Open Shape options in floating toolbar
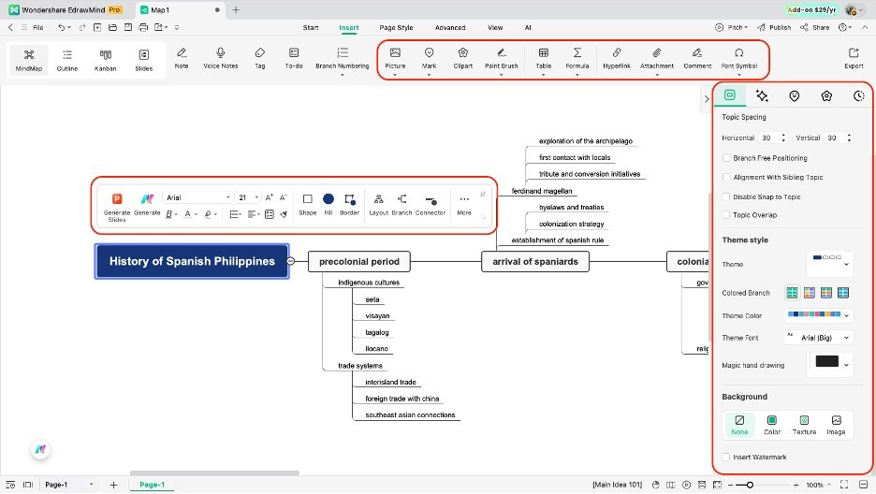The image size is (876, 494). pyautogui.click(x=307, y=204)
